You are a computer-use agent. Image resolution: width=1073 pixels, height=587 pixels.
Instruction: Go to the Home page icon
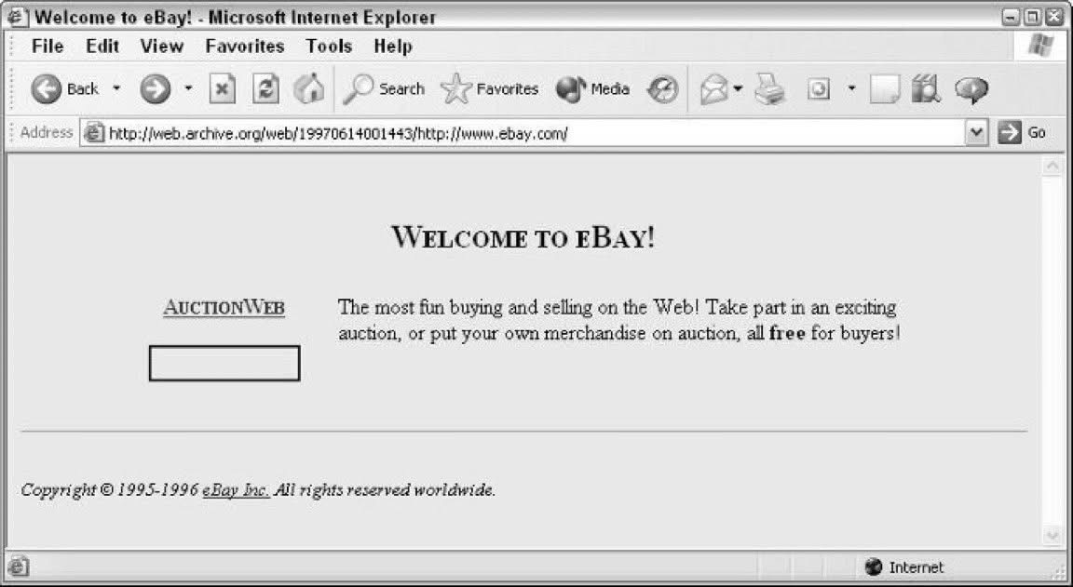point(308,89)
